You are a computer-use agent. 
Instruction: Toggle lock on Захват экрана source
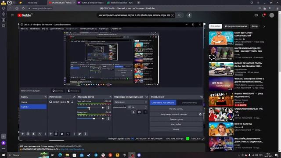(x=72, y=102)
